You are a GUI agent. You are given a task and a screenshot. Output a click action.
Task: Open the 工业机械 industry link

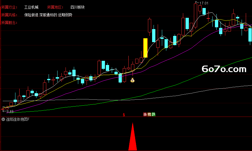click(x=31, y=7)
